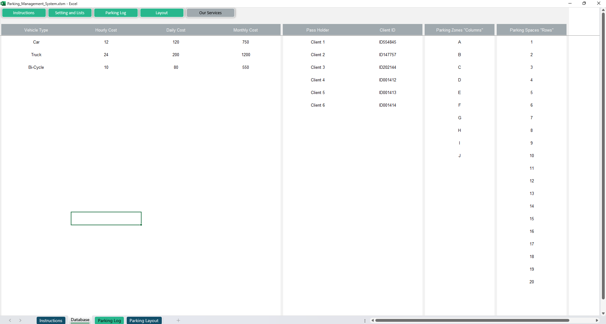Open Setting and Lists button
606x324 pixels.
click(x=70, y=13)
